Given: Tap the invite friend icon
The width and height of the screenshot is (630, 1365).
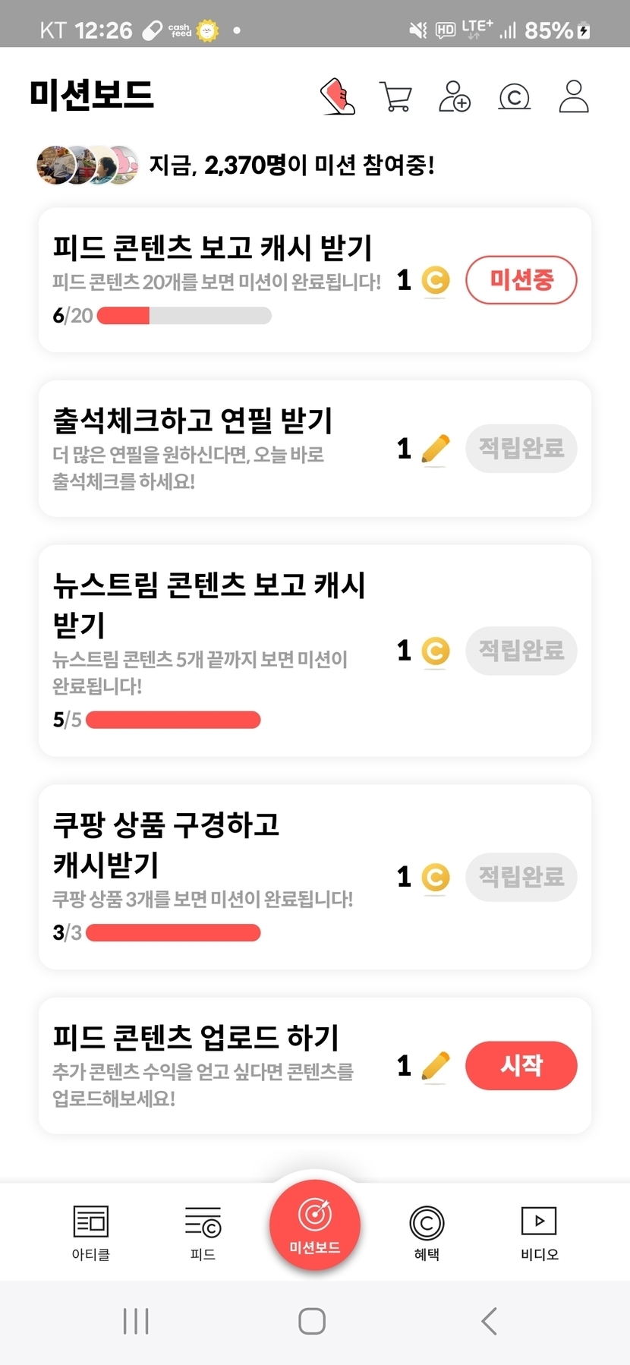Looking at the screenshot, I should point(455,96).
